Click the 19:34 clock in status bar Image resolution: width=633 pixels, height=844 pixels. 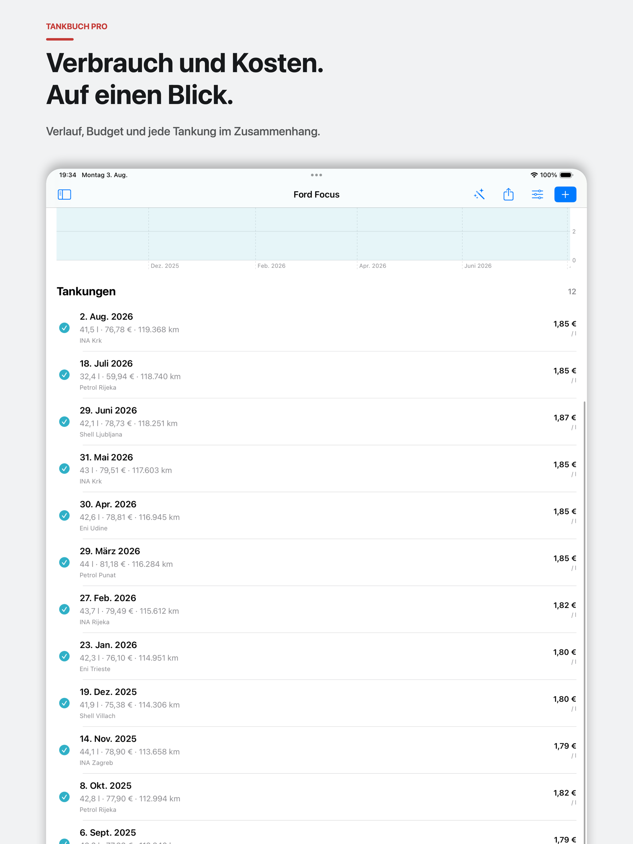pyautogui.click(x=67, y=175)
